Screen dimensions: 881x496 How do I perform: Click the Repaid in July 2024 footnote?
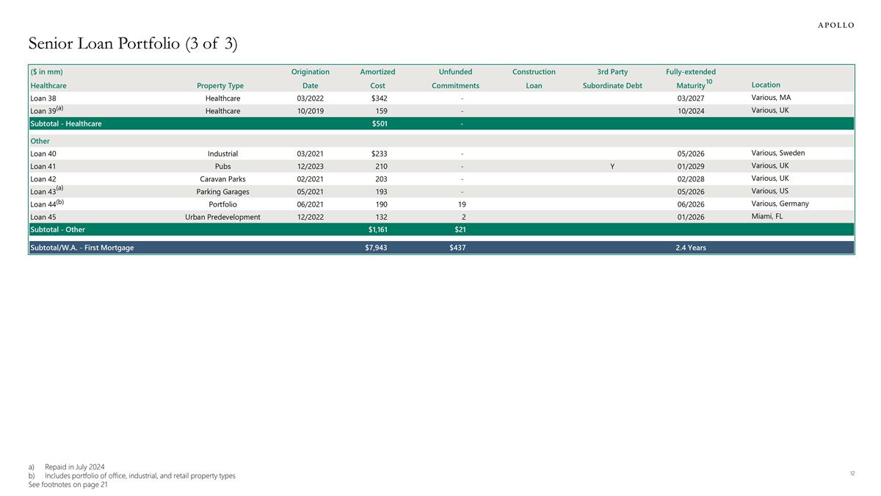74,467
